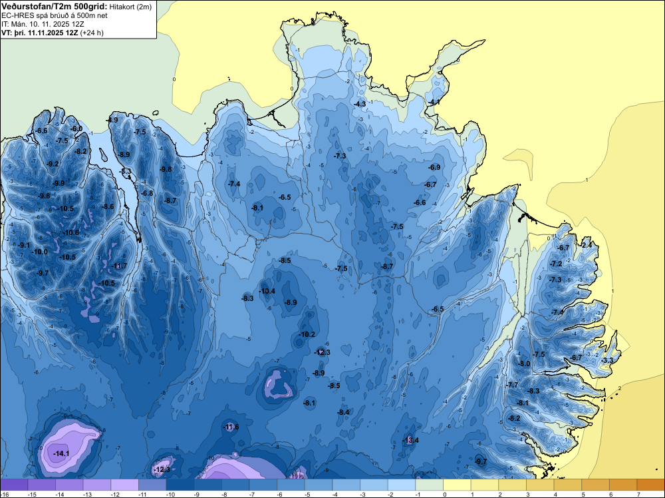Click the legend swatch between -1 and 0
The width and height of the screenshot is (665, 498).
pyautogui.click(x=429, y=485)
